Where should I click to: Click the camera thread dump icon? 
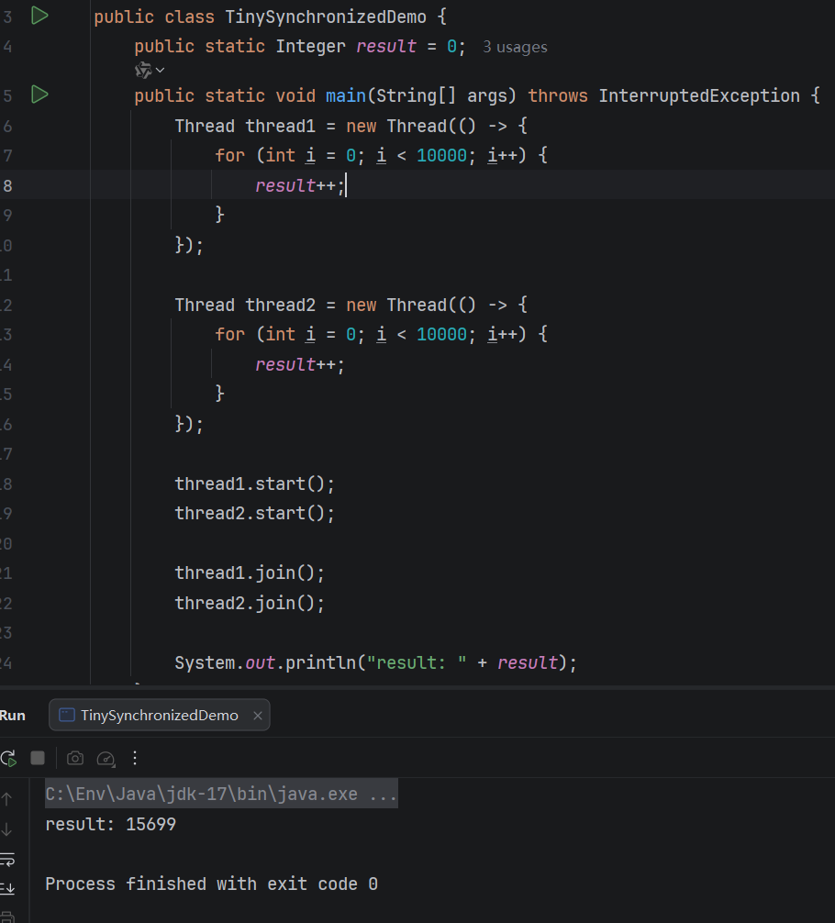pyautogui.click(x=75, y=758)
